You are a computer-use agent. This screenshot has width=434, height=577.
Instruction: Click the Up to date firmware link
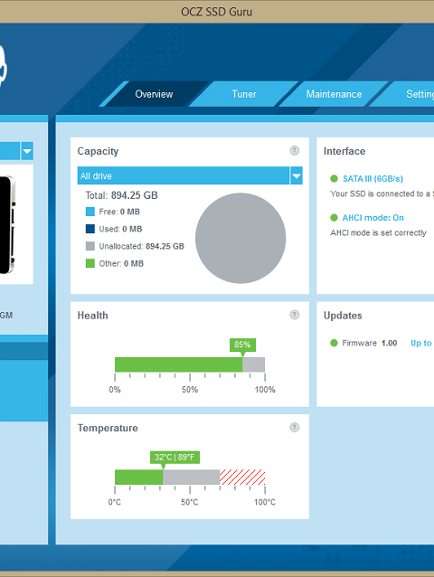(422, 343)
